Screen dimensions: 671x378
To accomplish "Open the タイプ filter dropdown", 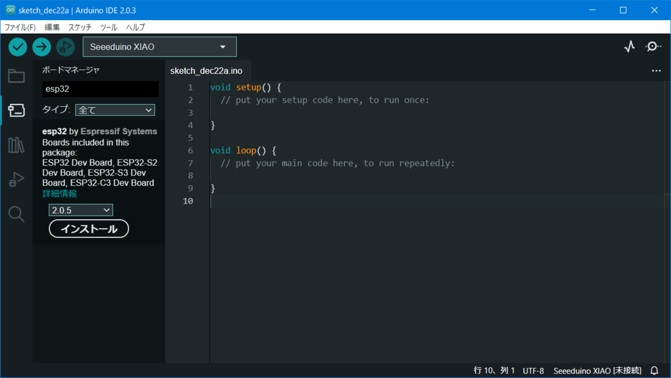I will pos(115,110).
